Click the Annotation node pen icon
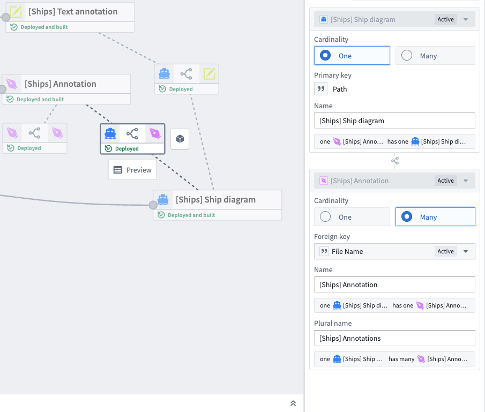This screenshot has height=412, width=485. click(12, 84)
